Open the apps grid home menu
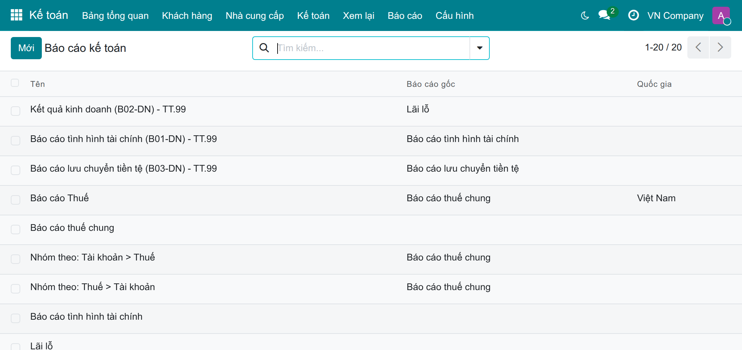The width and height of the screenshot is (742, 350). (16, 15)
